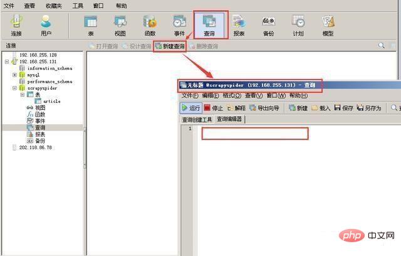Select 报表 (Reports) node in tree
401x256 pixels.
(x=40, y=134)
